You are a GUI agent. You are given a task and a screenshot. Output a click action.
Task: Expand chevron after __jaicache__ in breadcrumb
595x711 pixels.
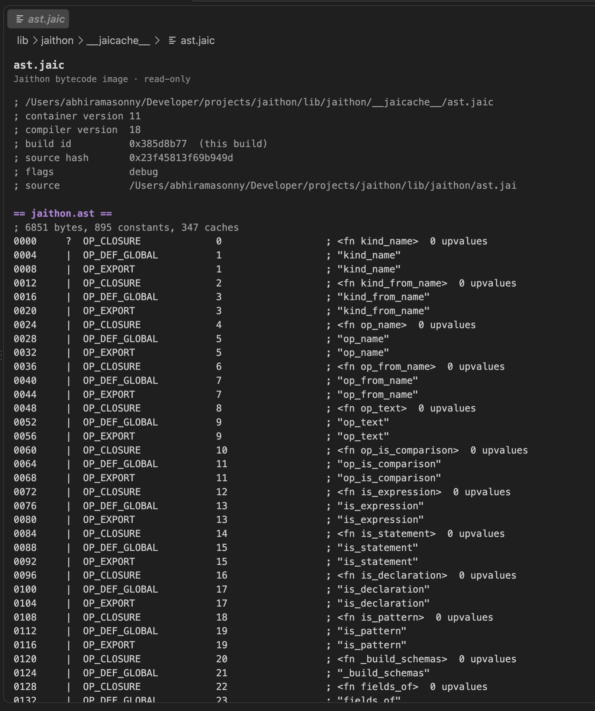click(x=157, y=41)
